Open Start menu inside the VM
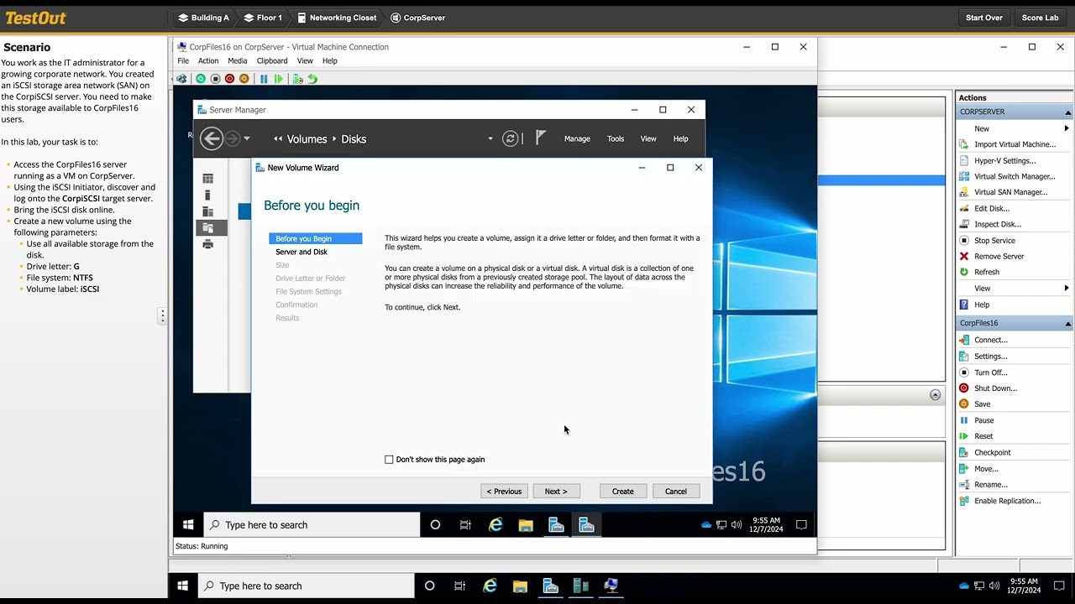1075x604 pixels. 188,525
